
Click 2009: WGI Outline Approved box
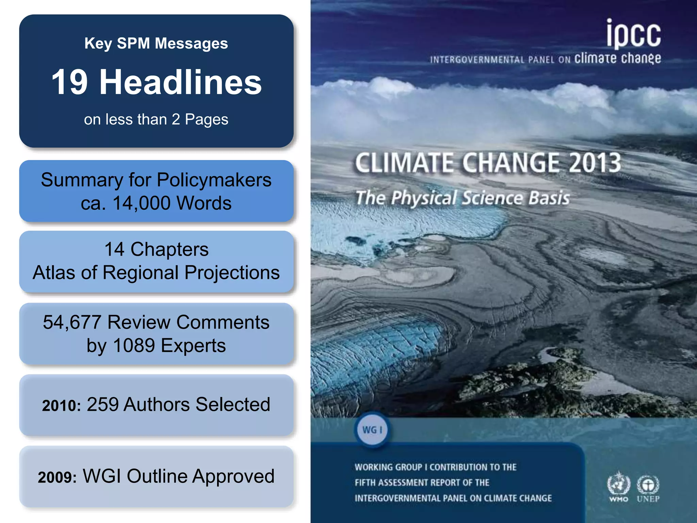(x=156, y=476)
